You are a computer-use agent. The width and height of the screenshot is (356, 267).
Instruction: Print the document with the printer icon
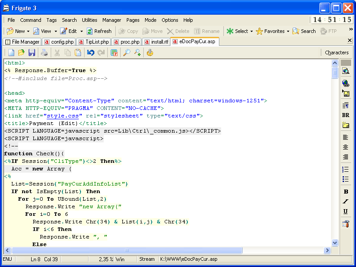click(x=44, y=53)
